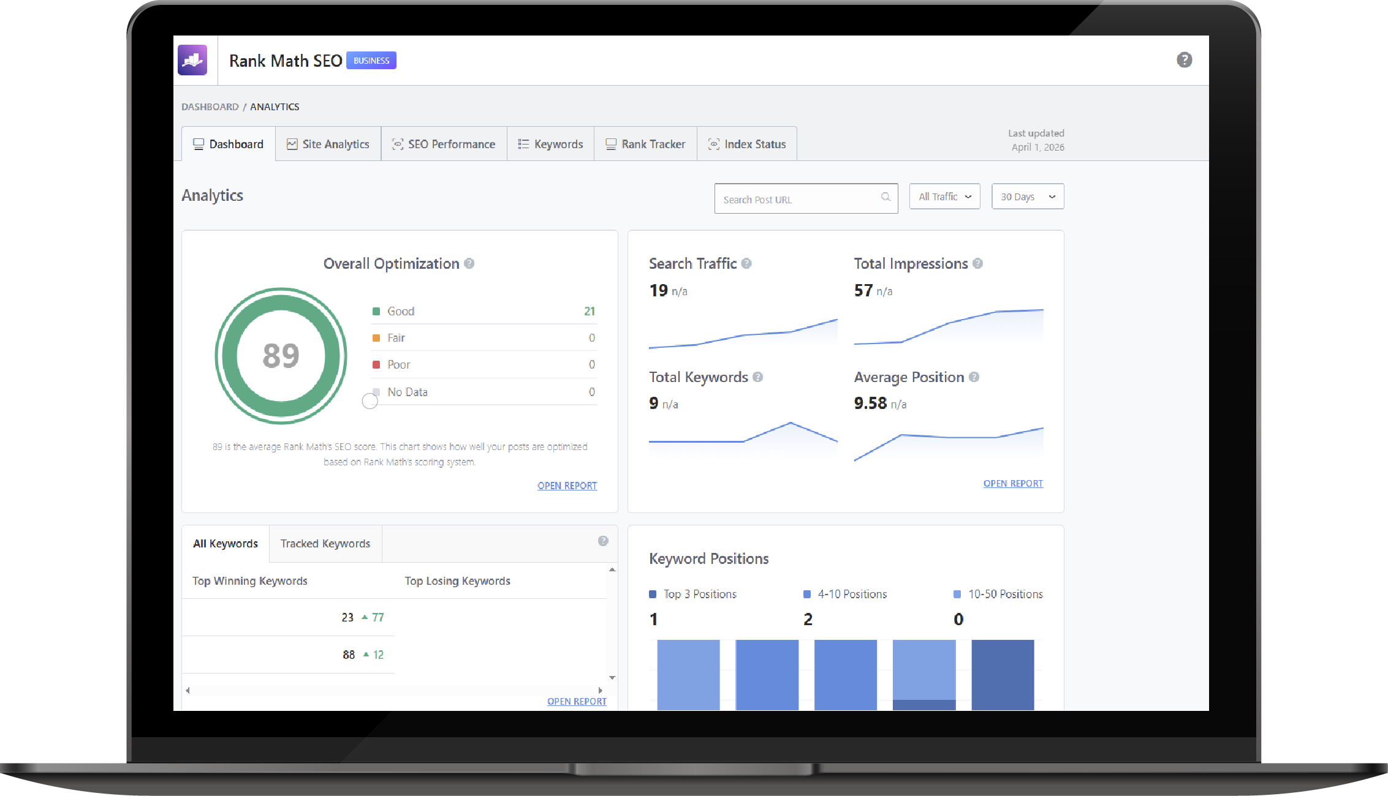The image size is (1388, 796).
Task: Expand the All Traffic dropdown
Action: tap(944, 197)
